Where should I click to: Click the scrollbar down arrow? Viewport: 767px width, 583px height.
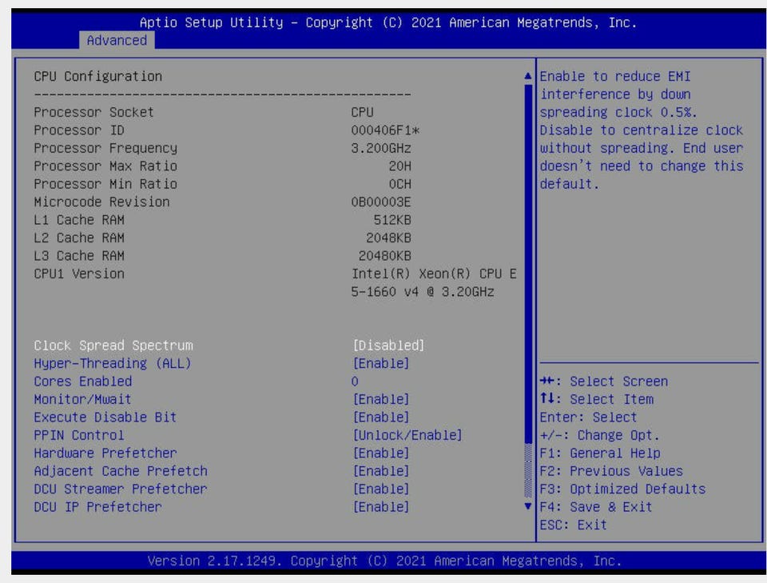pyautogui.click(x=528, y=506)
